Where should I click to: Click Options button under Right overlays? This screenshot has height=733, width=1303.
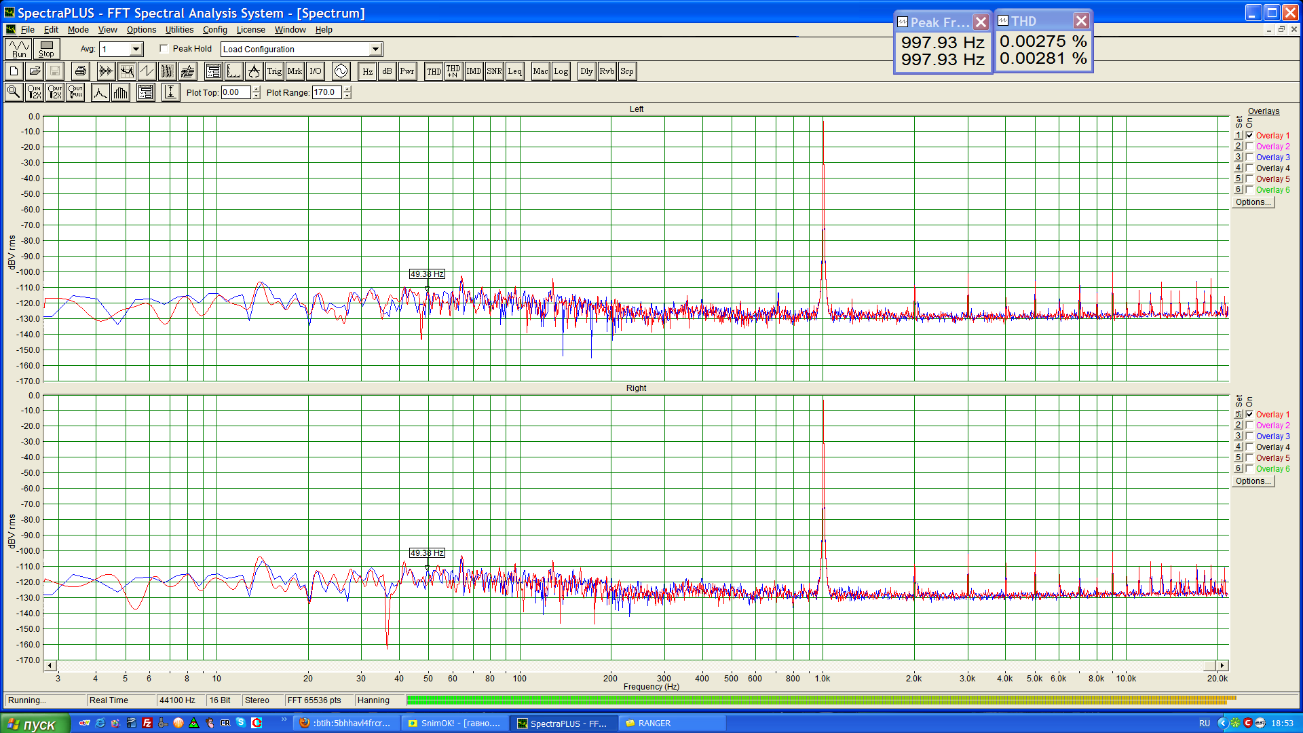pyautogui.click(x=1253, y=481)
